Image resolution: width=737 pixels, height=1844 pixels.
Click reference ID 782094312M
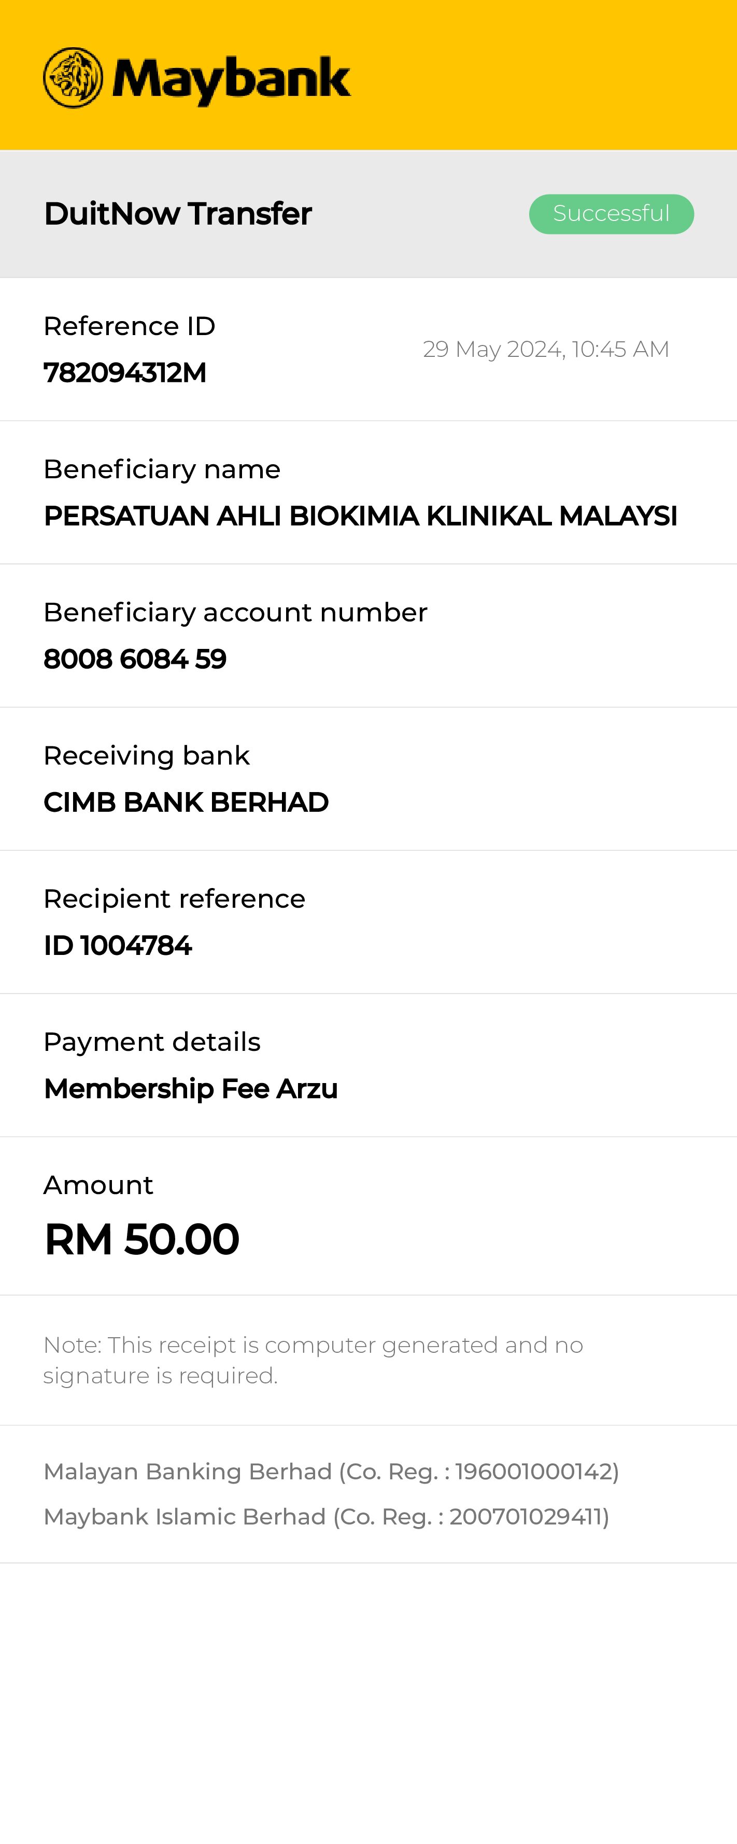pos(125,373)
